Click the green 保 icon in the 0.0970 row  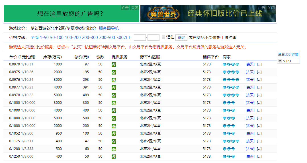pos(114,65)
